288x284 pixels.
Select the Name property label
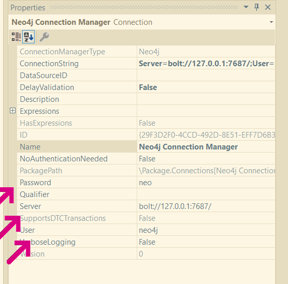coord(30,147)
